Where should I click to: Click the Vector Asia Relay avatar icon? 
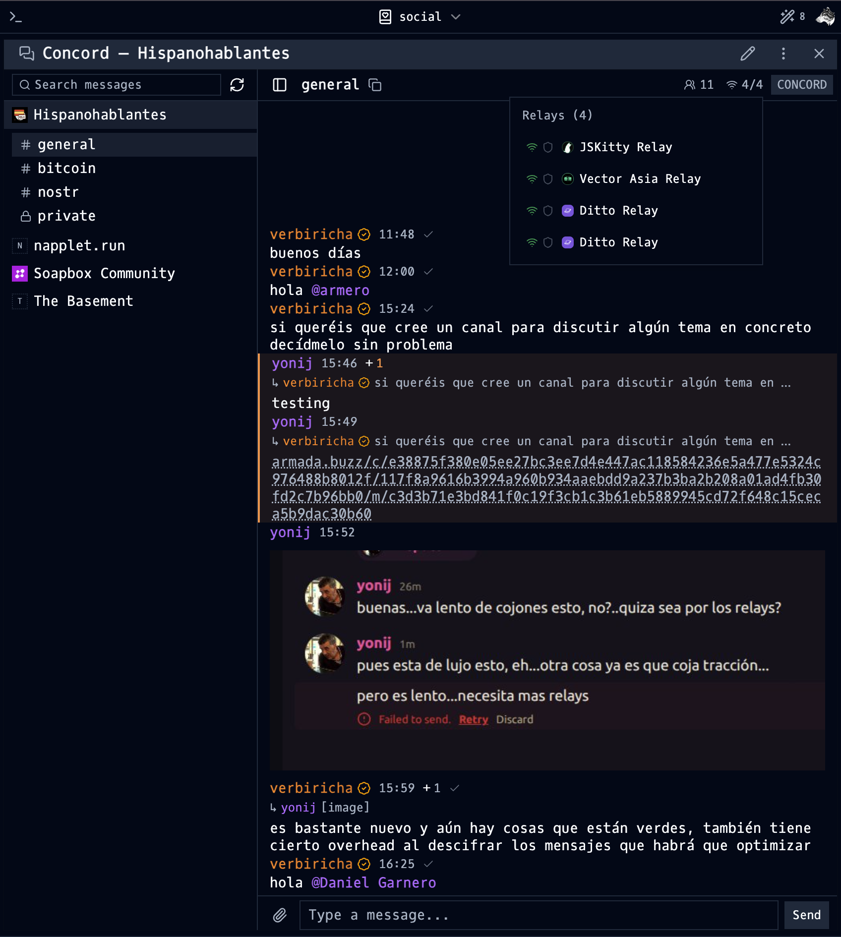[x=568, y=179]
